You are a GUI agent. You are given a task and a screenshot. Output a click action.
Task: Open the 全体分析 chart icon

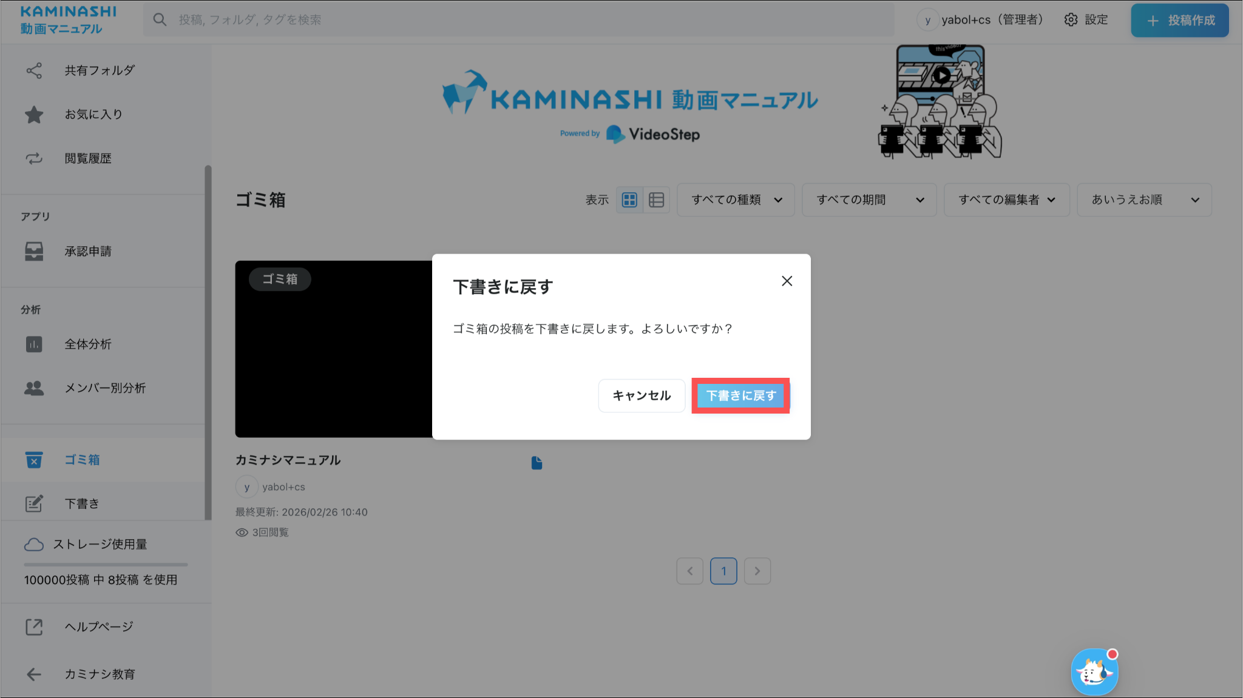[34, 344]
